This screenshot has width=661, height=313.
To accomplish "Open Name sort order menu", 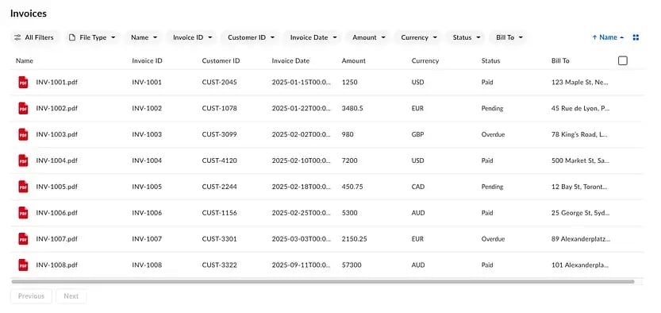I will click(608, 37).
